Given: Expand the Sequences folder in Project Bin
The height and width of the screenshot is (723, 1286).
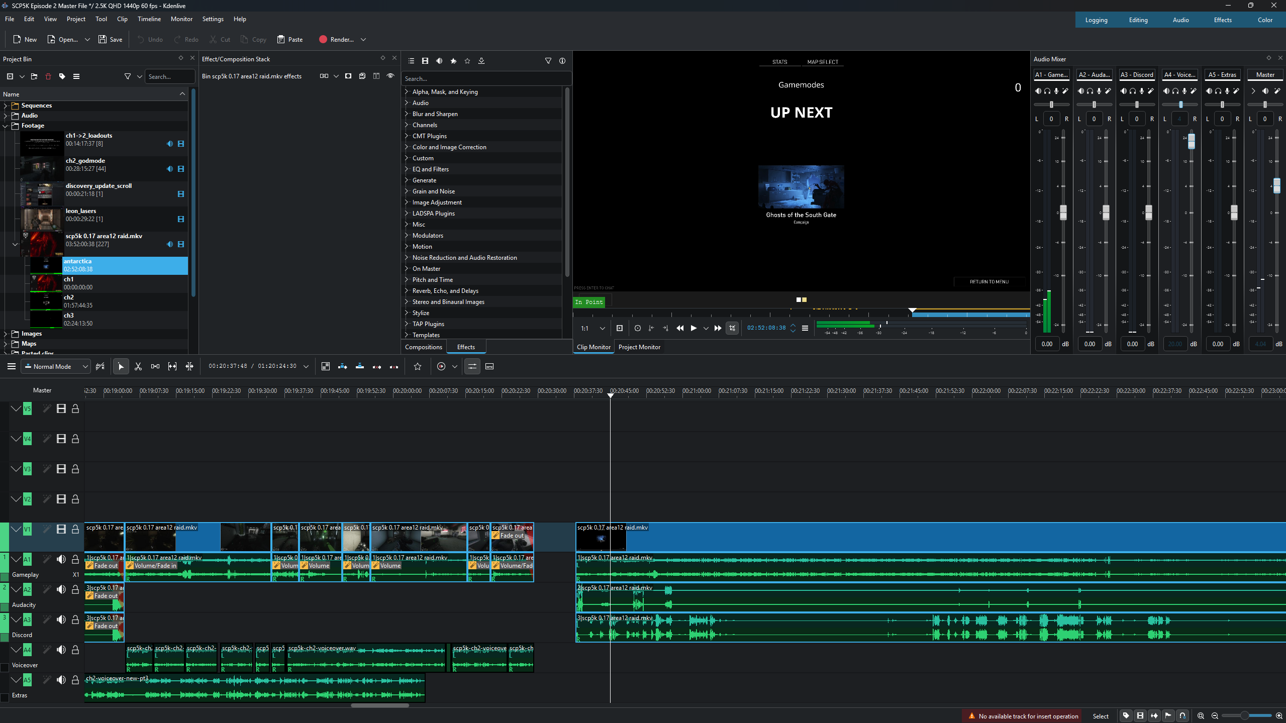Looking at the screenshot, I should 6,106.
